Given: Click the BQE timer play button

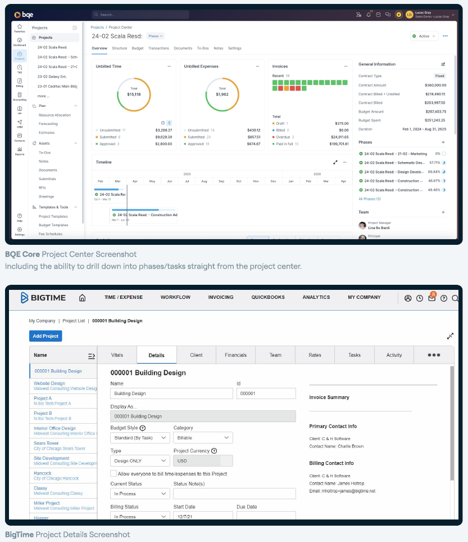Looking at the screenshot, I should coord(399,15).
